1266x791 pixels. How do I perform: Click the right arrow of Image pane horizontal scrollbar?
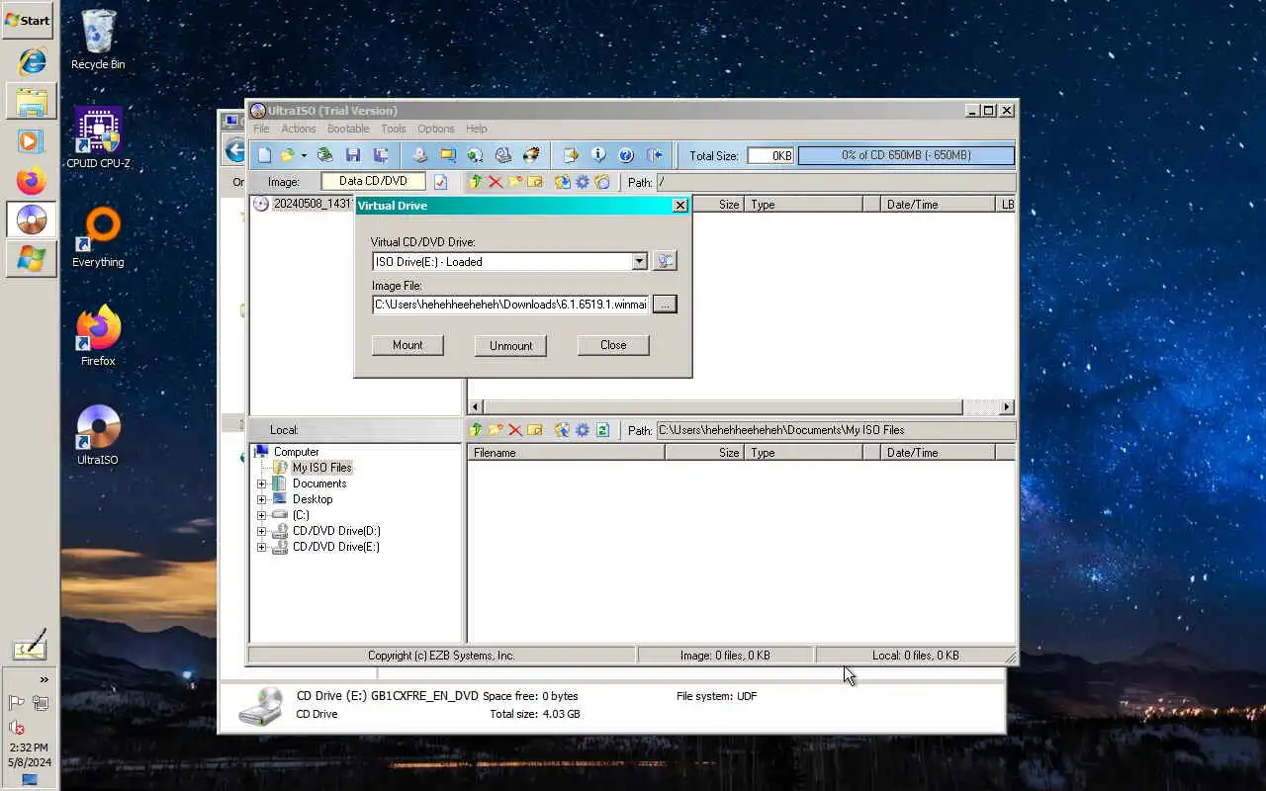(1007, 407)
